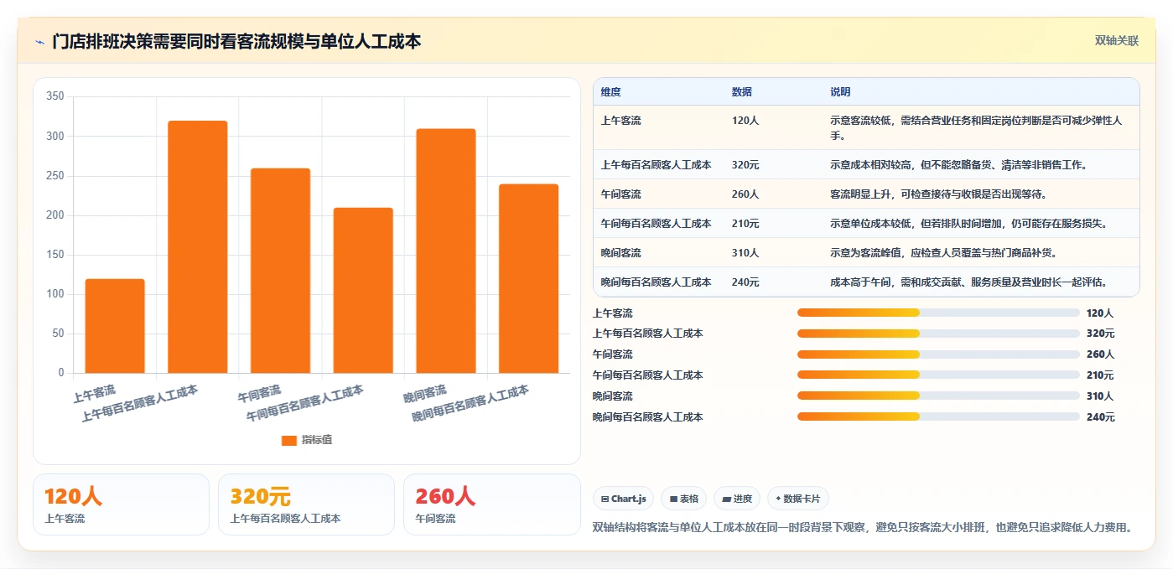The height and width of the screenshot is (569, 1173).
Task: Click the progress bar for 上午客流
Action: (938, 313)
